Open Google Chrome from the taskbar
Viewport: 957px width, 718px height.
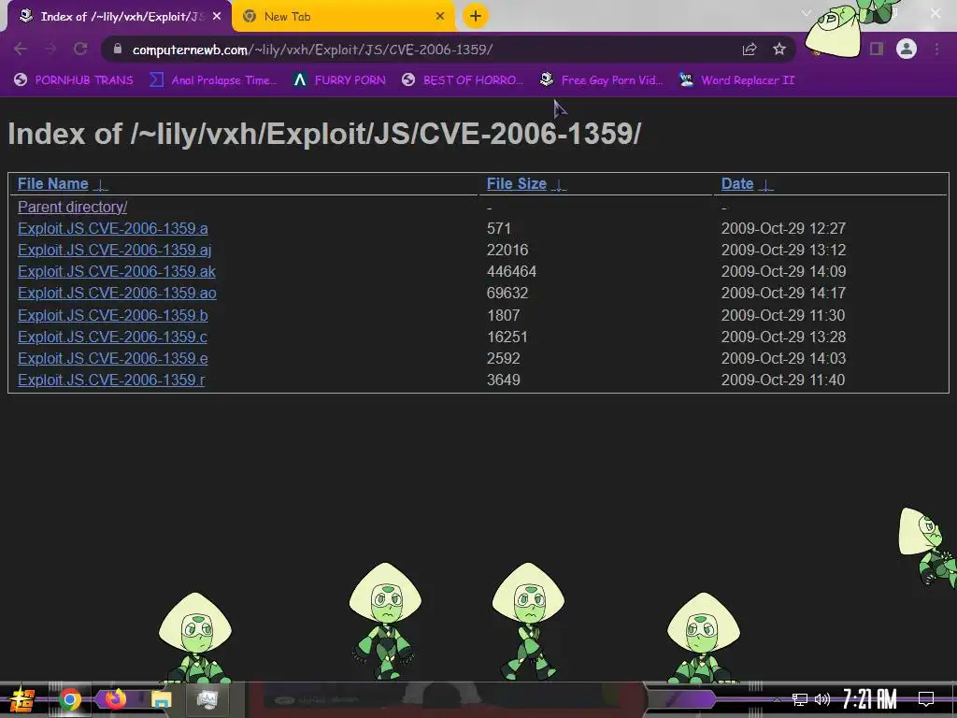coord(70,699)
